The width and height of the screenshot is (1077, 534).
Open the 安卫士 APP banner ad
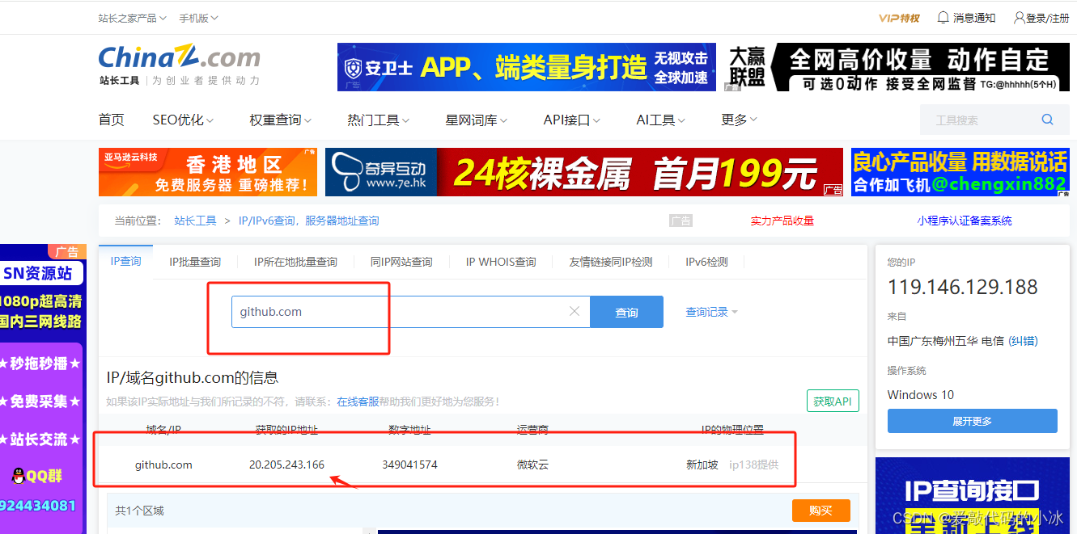click(x=527, y=67)
